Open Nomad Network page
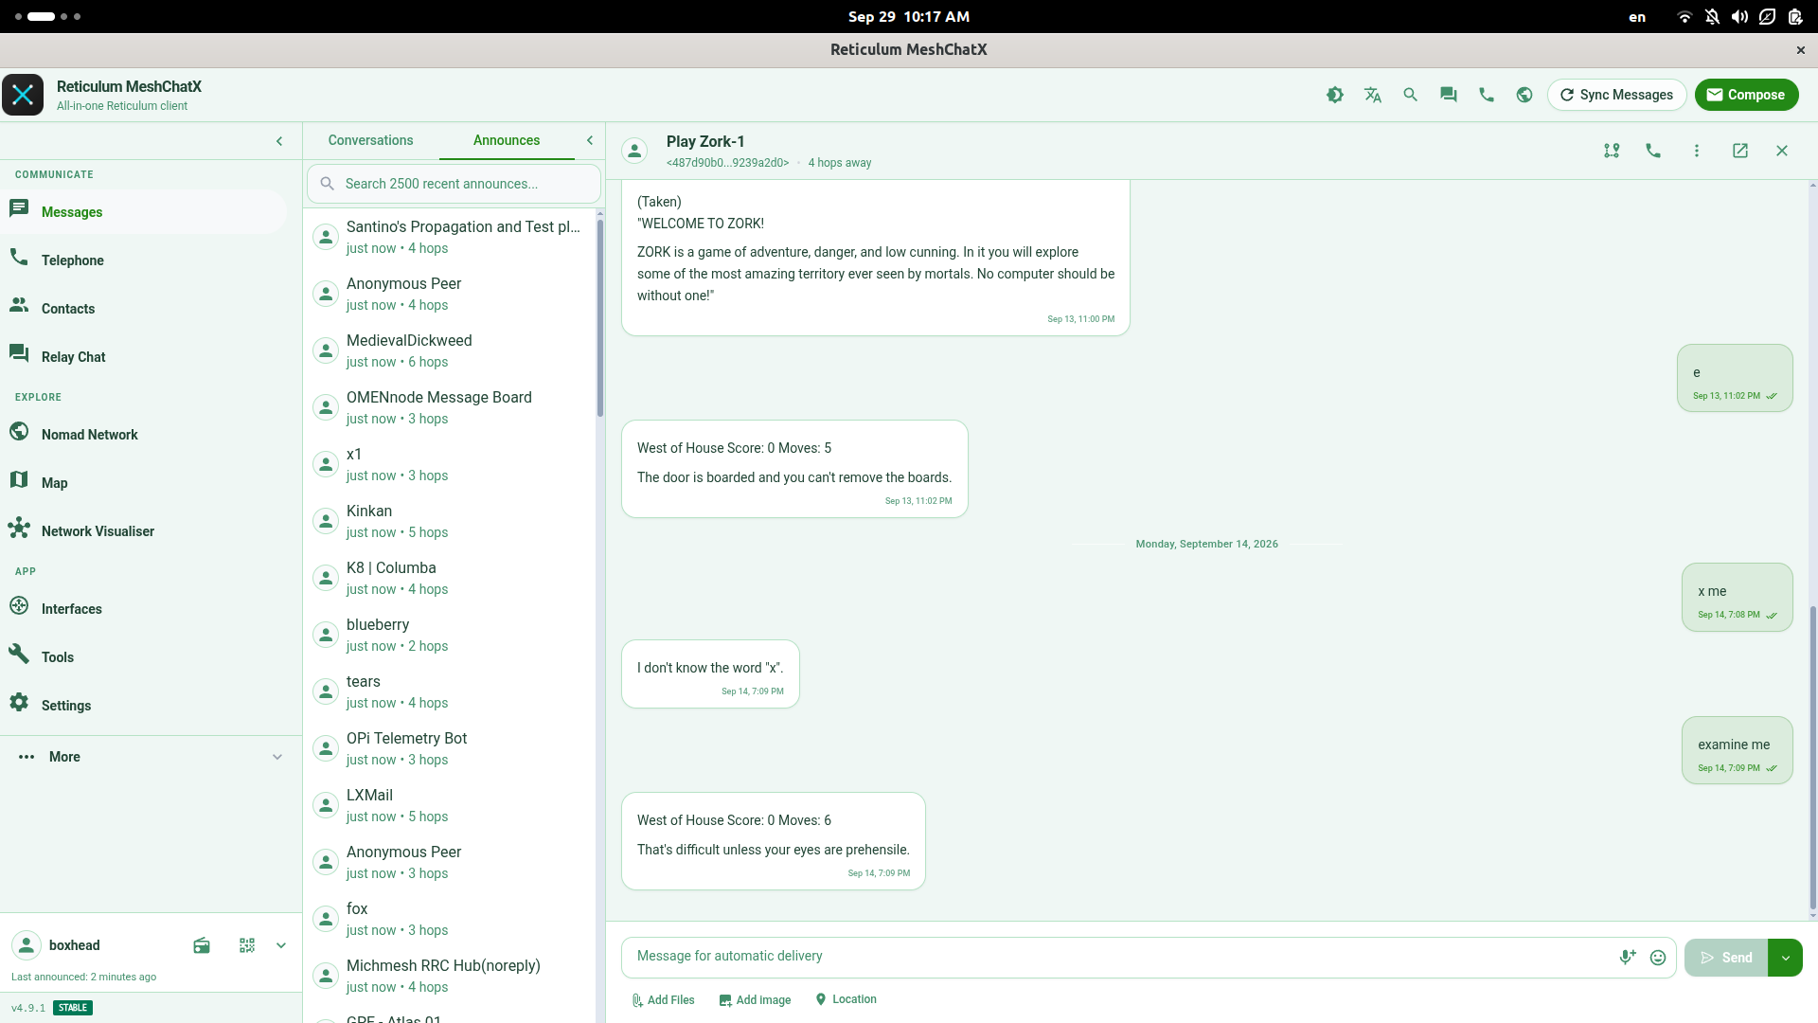Screen dimensions: 1818x1023 144,434
